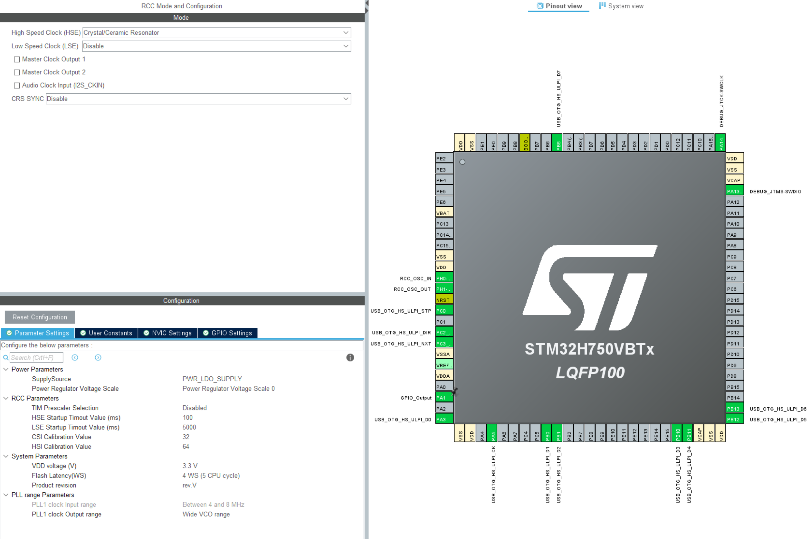The image size is (810, 539).
Task: Switch to System view tab
Action: pyautogui.click(x=621, y=6)
